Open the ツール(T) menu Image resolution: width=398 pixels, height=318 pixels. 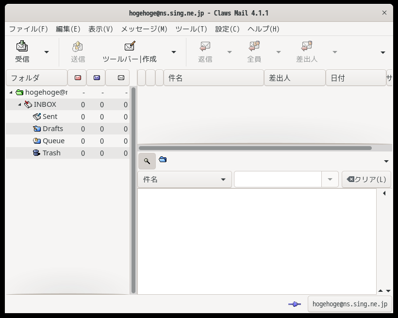coord(191,29)
